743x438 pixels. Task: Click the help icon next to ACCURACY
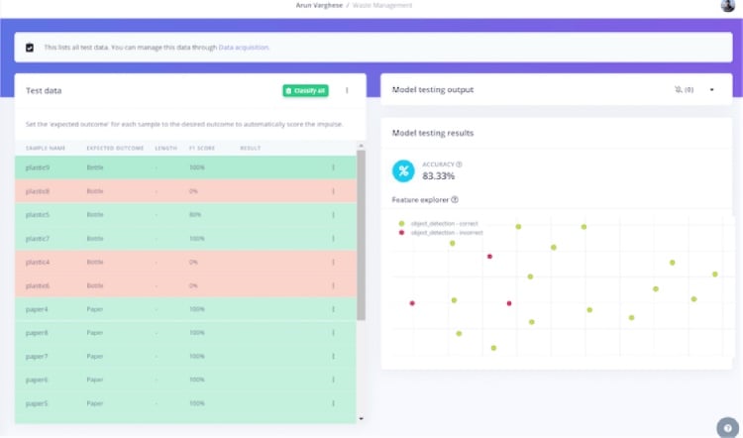(x=459, y=164)
